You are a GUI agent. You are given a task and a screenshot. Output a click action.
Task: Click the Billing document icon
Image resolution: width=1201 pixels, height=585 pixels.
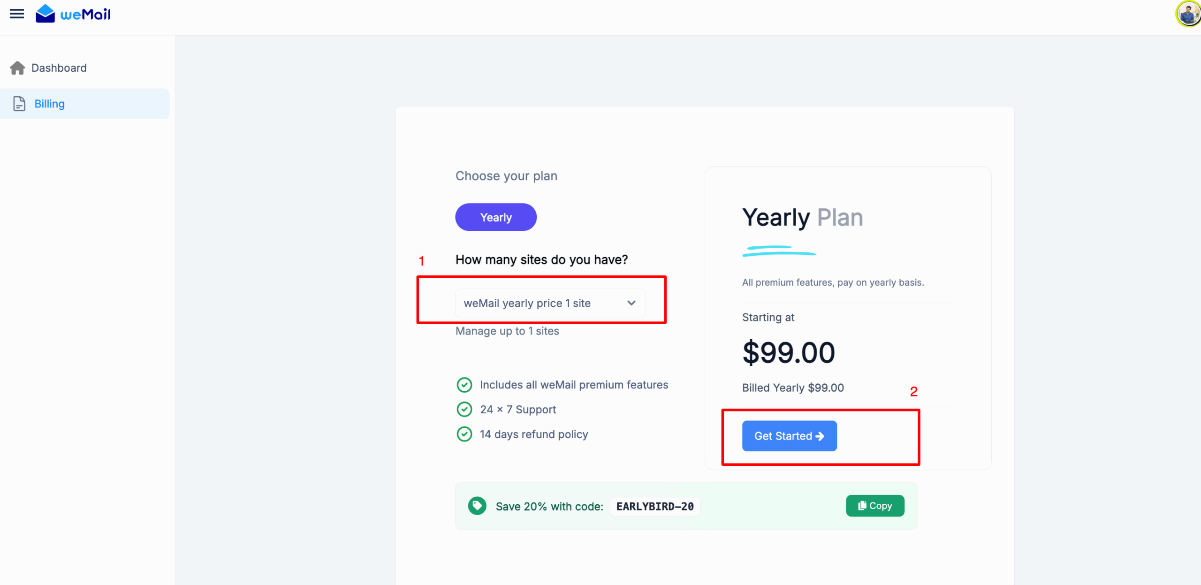(19, 104)
